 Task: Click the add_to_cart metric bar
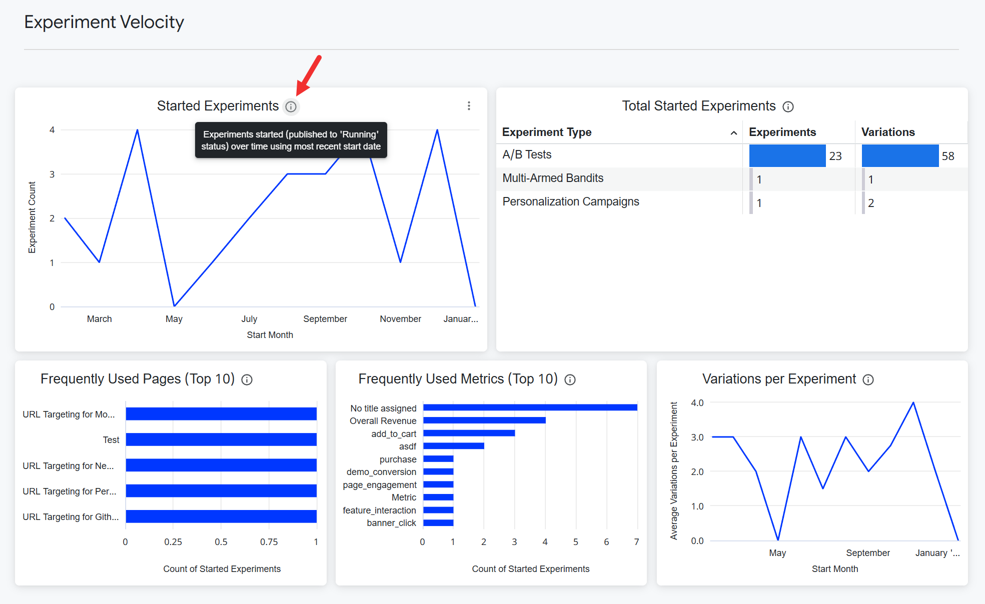coord(469,433)
